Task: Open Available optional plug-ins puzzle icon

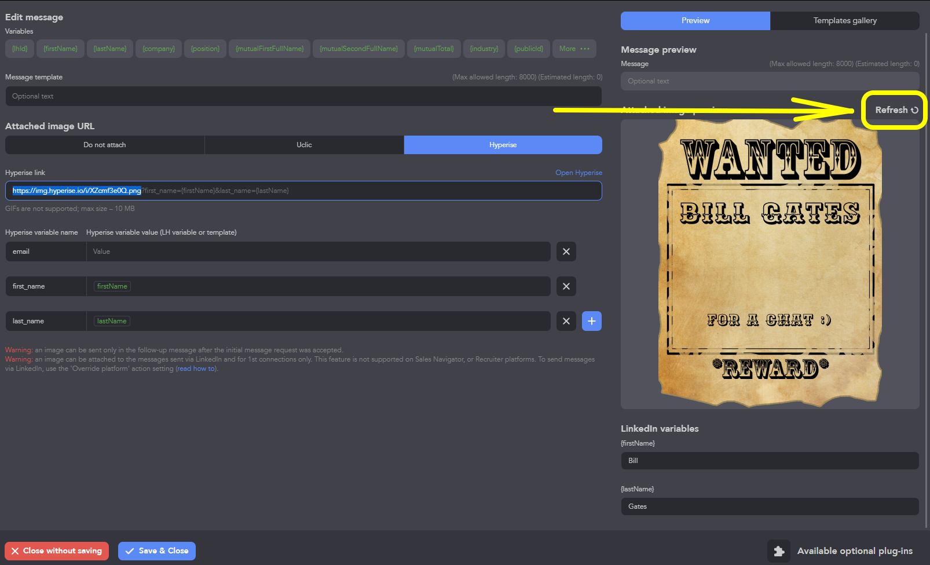Action: pyautogui.click(x=779, y=551)
